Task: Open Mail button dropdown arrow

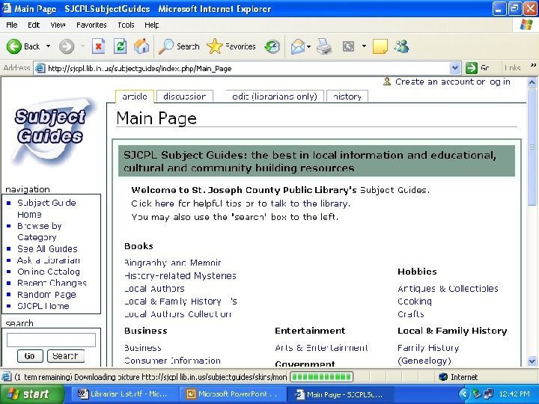Action: click(308, 46)
